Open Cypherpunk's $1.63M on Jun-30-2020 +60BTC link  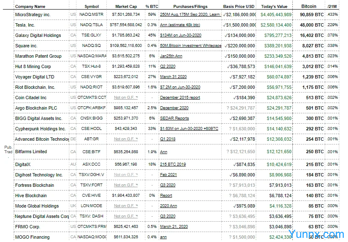pos(189,129)
